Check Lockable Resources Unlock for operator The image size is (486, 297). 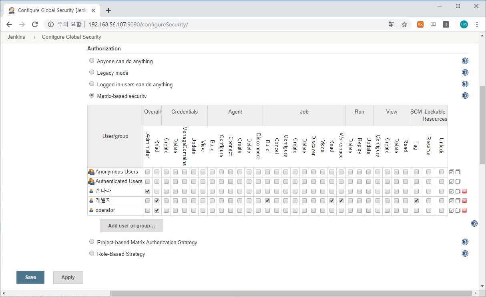(x=442, y=210)
